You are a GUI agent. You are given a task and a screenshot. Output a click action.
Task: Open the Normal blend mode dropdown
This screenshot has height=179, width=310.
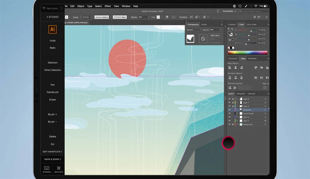[194, 30]
